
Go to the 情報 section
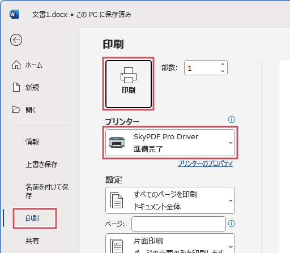[32, 141]
